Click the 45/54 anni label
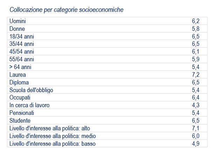218x151 pixels. pyautogui.click(x=22, y=52)
